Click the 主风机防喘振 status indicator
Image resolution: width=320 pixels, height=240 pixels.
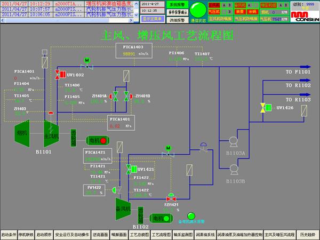click(220, 19)
